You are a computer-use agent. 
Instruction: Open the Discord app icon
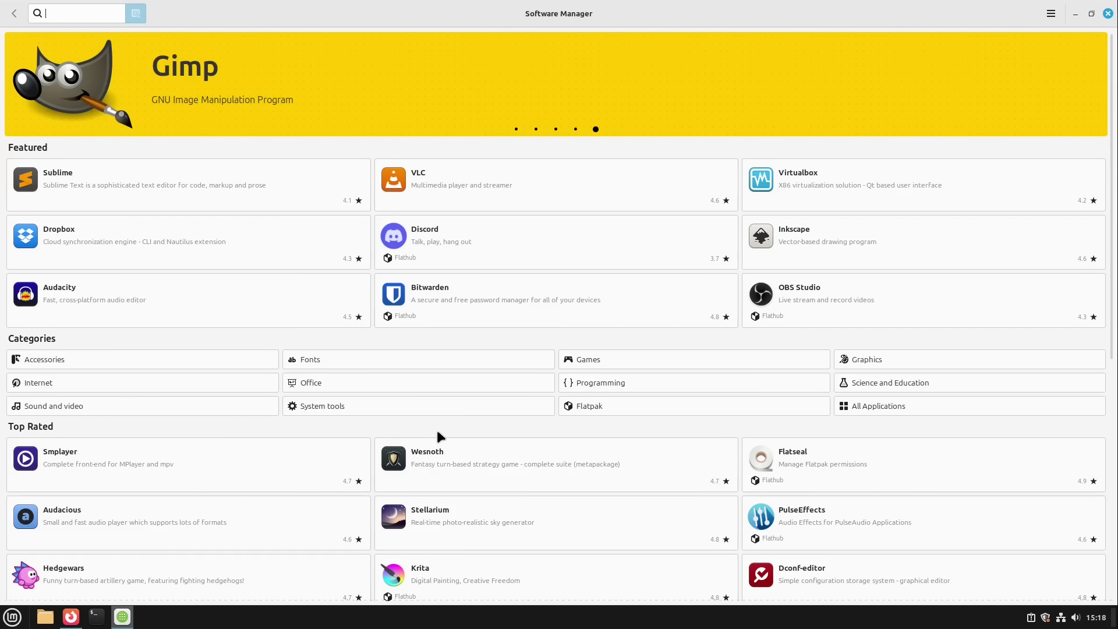pos(393,236)
